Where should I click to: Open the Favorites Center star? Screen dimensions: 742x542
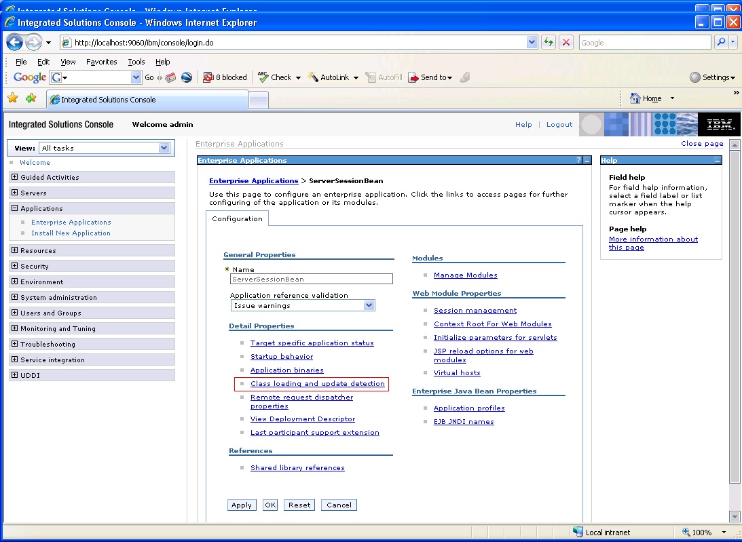[12, 98]
